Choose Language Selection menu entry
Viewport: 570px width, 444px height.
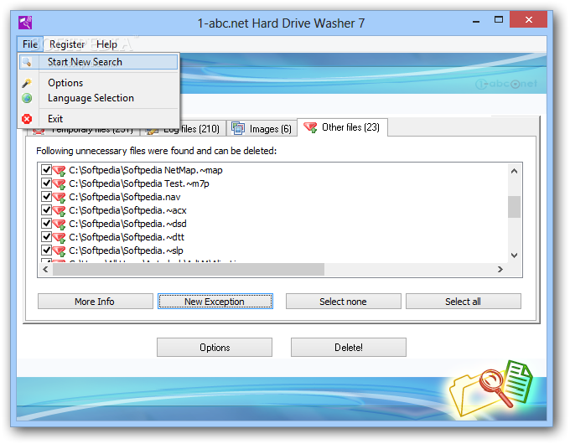point(98,98)
